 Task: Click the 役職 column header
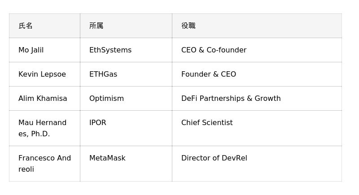pos(257,26)
